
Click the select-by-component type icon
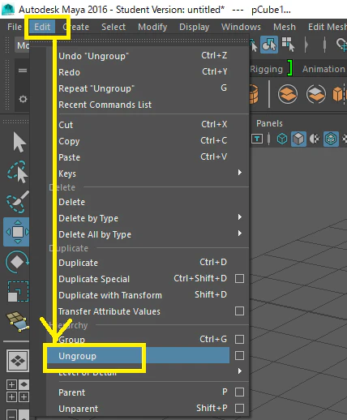click(288, 45)
